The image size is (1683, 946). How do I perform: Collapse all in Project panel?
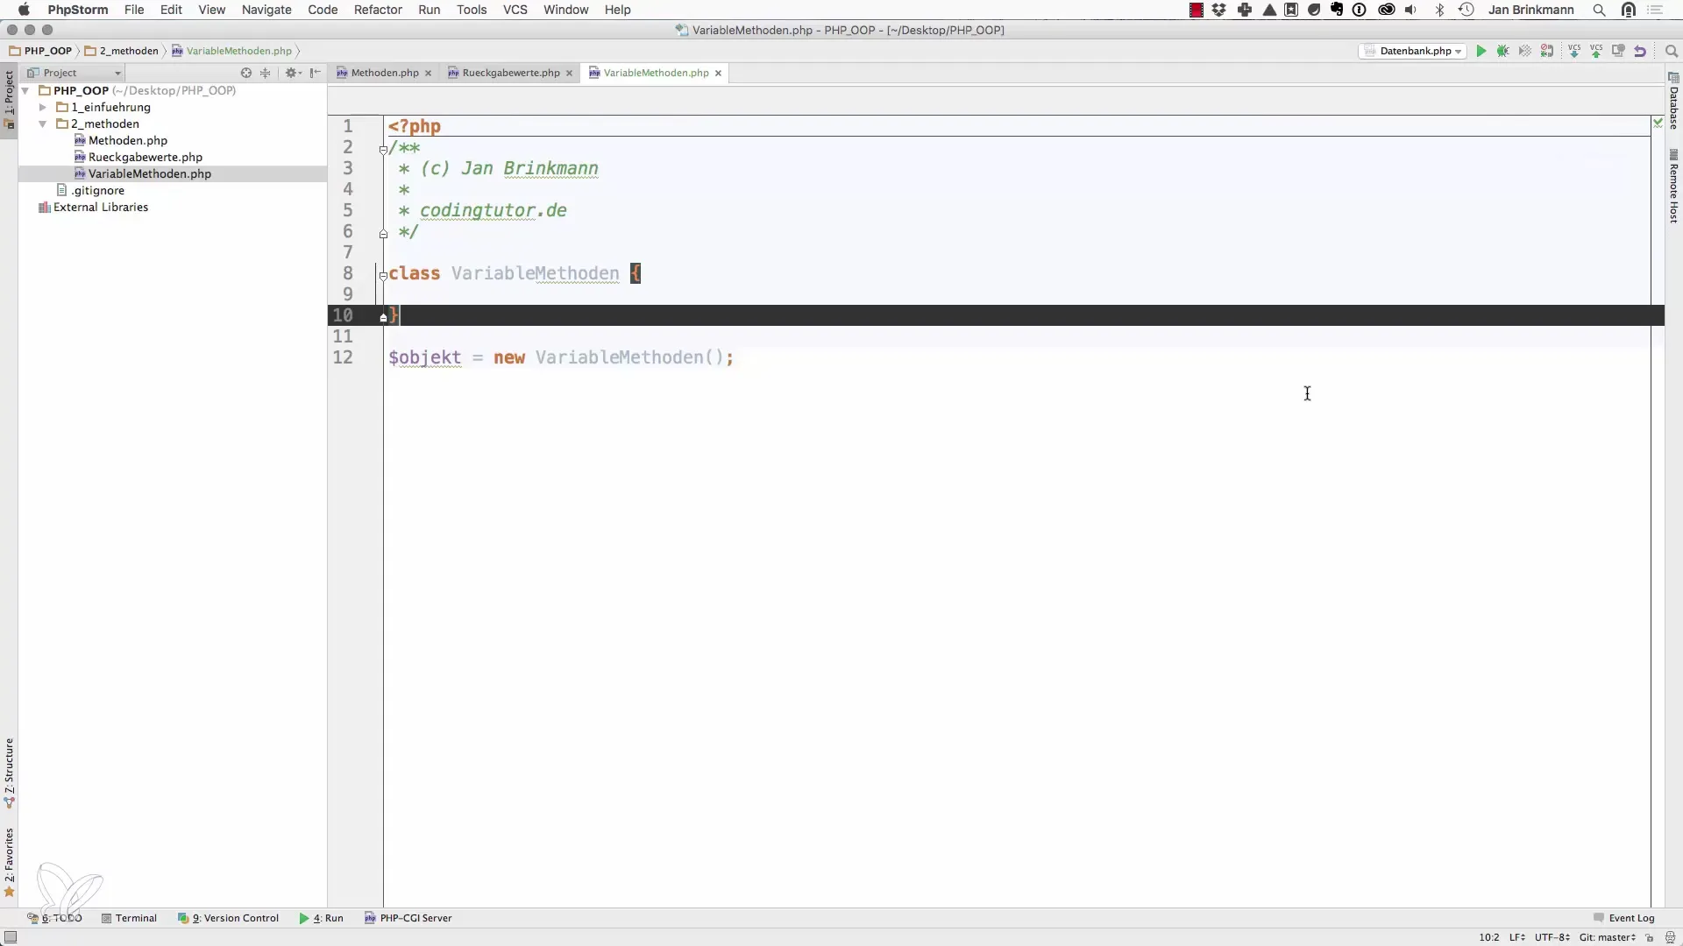(266, 73)
